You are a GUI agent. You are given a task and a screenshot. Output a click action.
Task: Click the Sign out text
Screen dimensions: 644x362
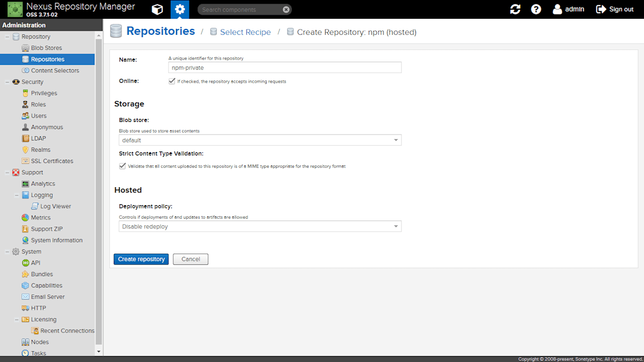[x=621, y=9]
